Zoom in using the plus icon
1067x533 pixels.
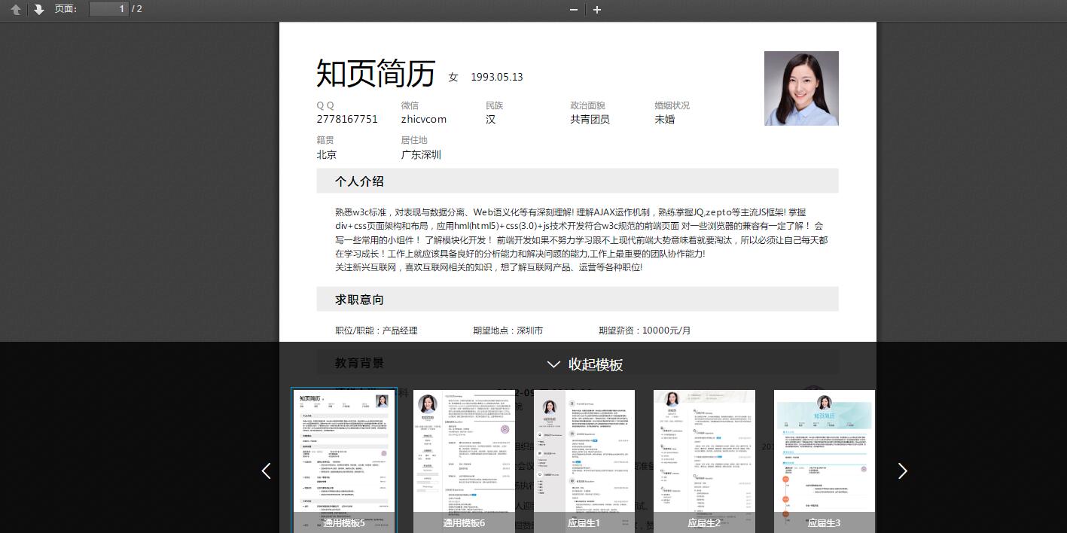pos(596,10)
